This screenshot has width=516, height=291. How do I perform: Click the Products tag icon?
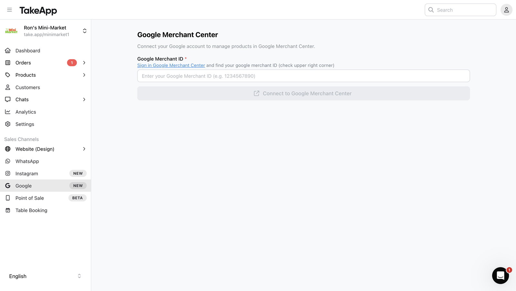tap(8, 75)
